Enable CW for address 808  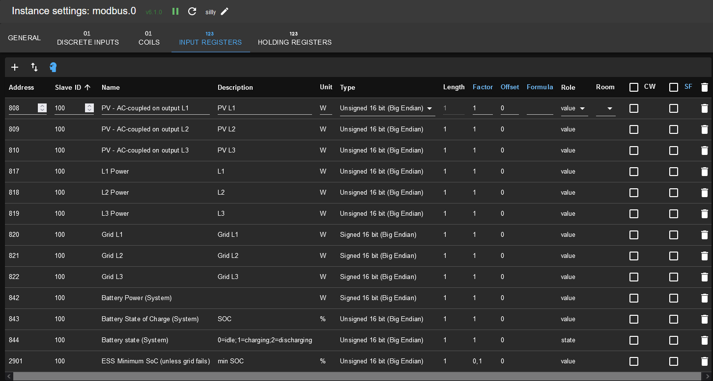pos(634,108)
